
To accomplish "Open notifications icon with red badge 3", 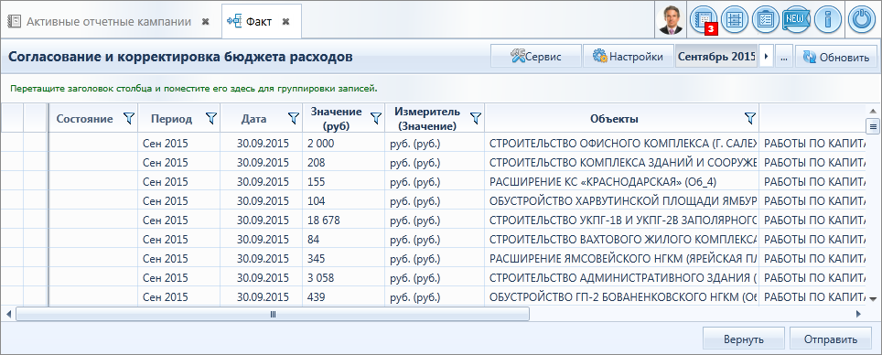I will pyautogui.click(x=705, y=20).
